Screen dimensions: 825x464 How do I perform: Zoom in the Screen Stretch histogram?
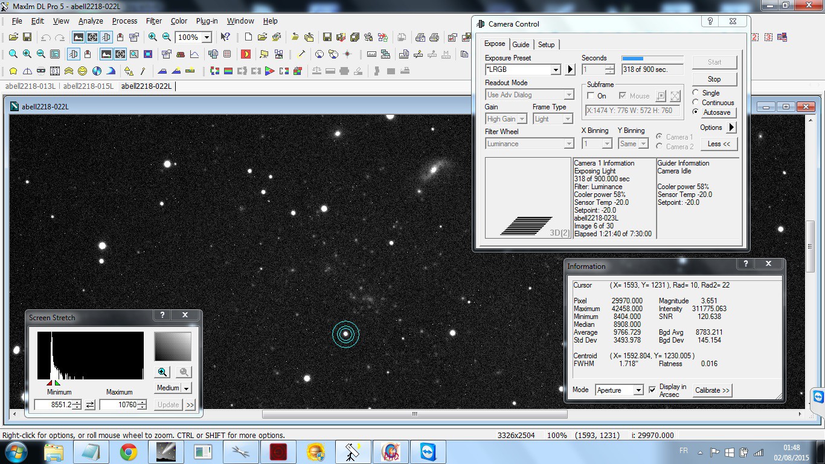(162, 372)
